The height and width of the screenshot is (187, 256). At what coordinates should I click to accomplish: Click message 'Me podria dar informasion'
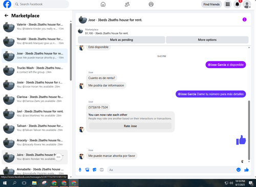click(106, 86)
